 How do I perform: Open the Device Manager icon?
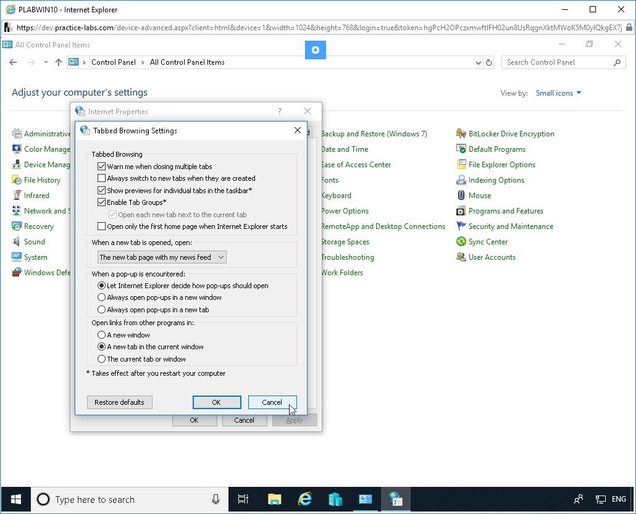(x=17, y=164)
